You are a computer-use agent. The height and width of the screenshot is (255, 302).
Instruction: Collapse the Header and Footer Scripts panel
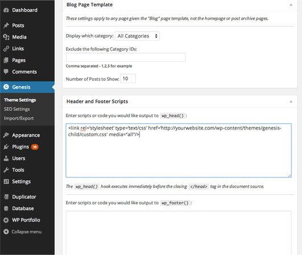click(x=291, y=101)
